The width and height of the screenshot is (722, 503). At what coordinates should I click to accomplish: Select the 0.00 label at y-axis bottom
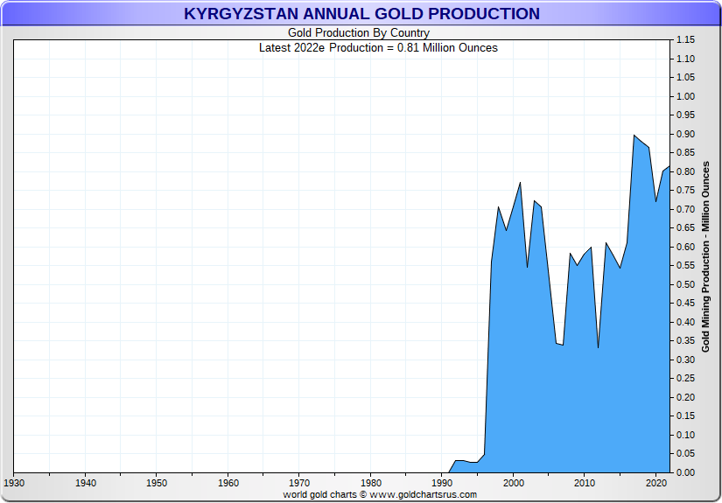click(685, 472)
